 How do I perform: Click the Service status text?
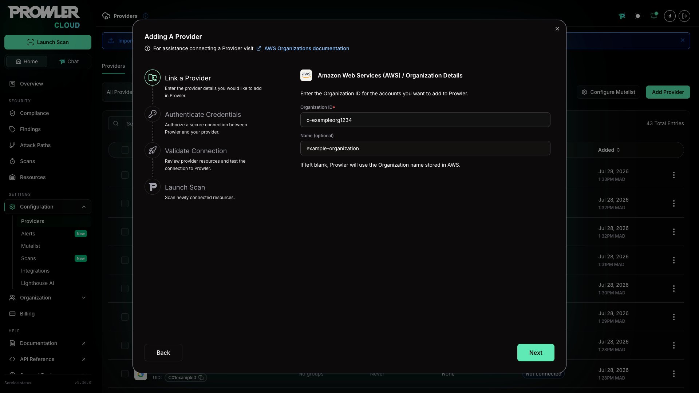(x=18, y=383)
